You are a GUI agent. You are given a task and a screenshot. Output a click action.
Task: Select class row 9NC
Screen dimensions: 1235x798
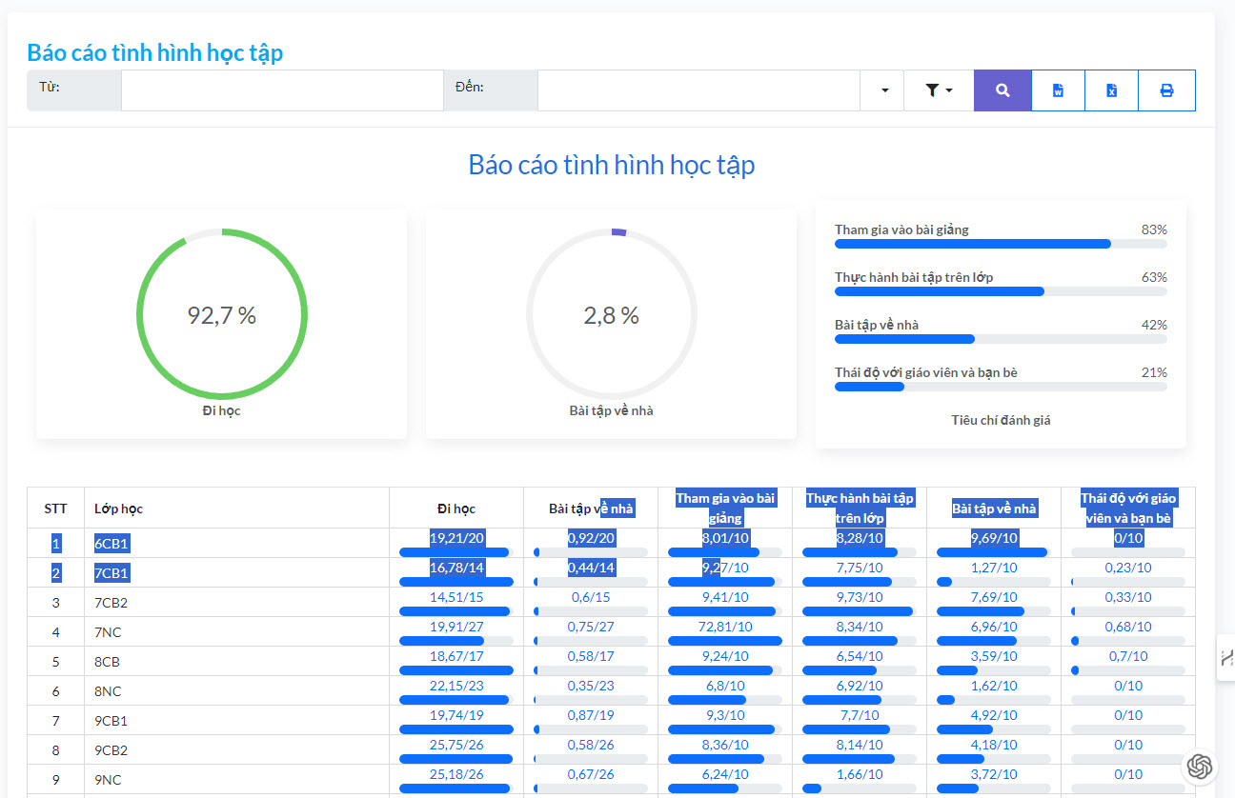click(x=611, y=780)
